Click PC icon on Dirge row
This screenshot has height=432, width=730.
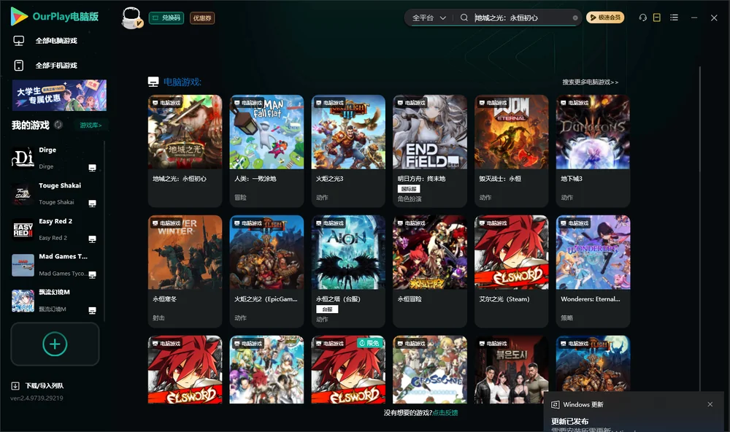coord(92,168)
